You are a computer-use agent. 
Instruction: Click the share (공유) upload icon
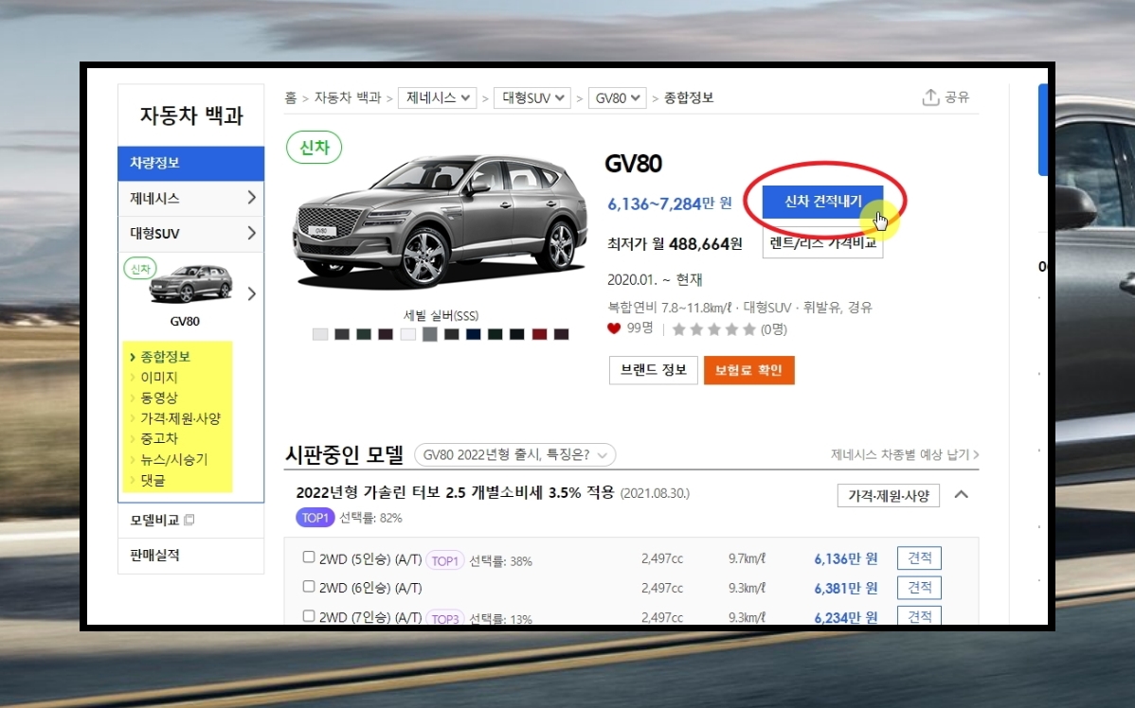(930, 97)
